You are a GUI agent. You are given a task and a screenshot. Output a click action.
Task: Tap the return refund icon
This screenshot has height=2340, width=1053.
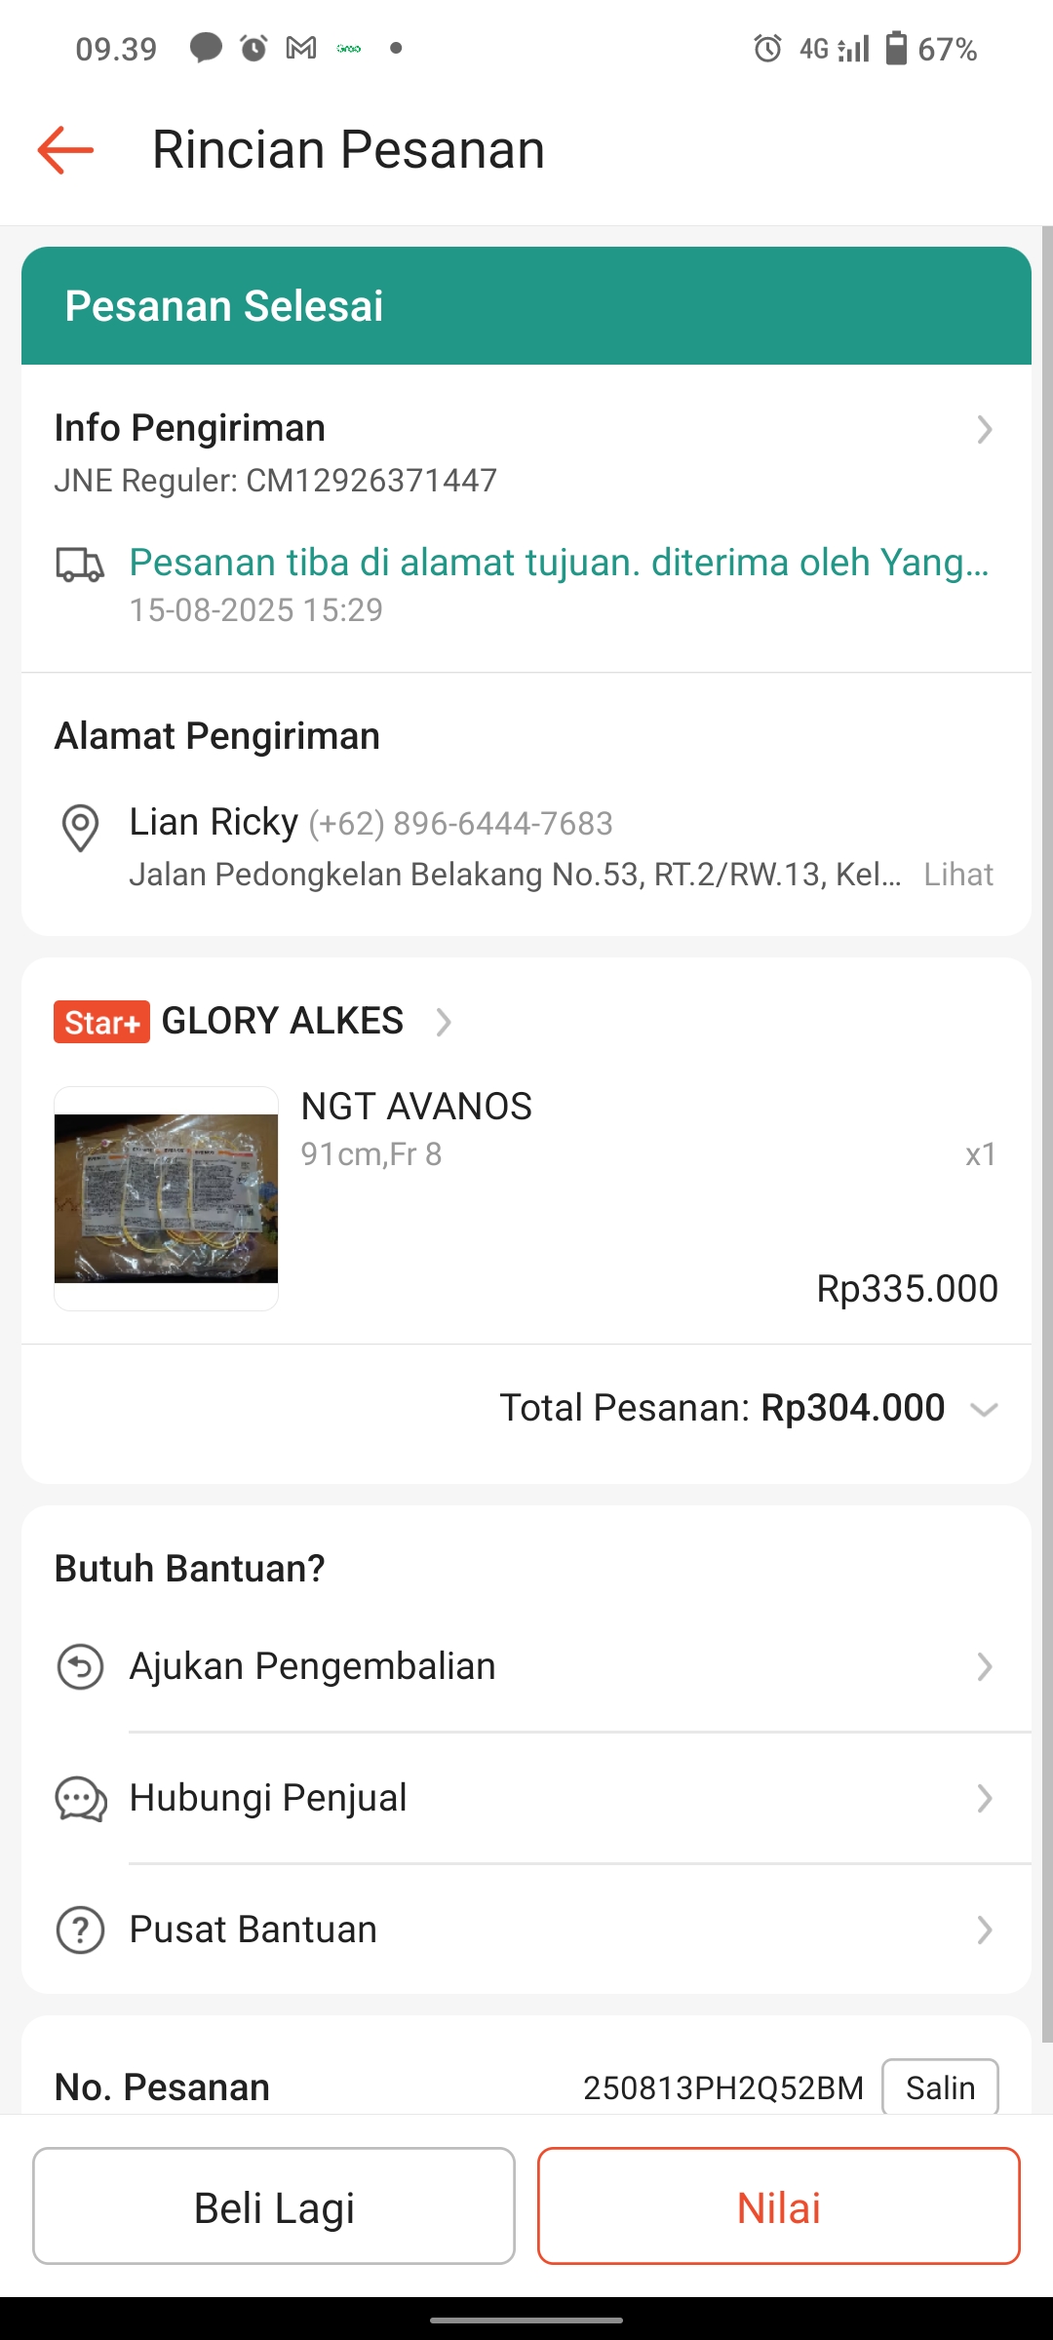[80, 1666]
